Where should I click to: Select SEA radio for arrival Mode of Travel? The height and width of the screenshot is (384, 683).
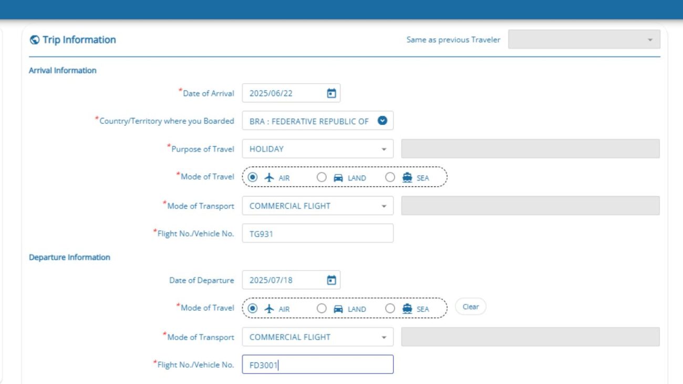pyautogui.click(x=390, y=178)
